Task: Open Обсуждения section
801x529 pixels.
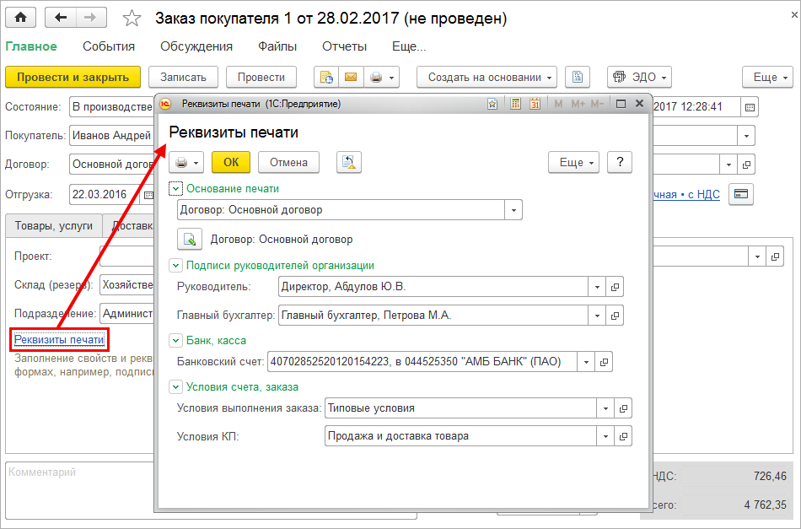Action: [x=196, y=46]
